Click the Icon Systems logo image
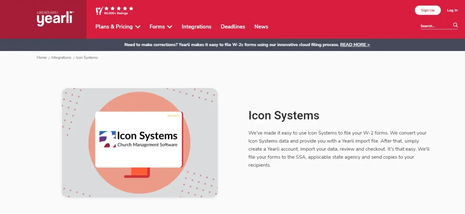Screen dimensions: 465x214 pyautogui.click(x=139, y=139)
